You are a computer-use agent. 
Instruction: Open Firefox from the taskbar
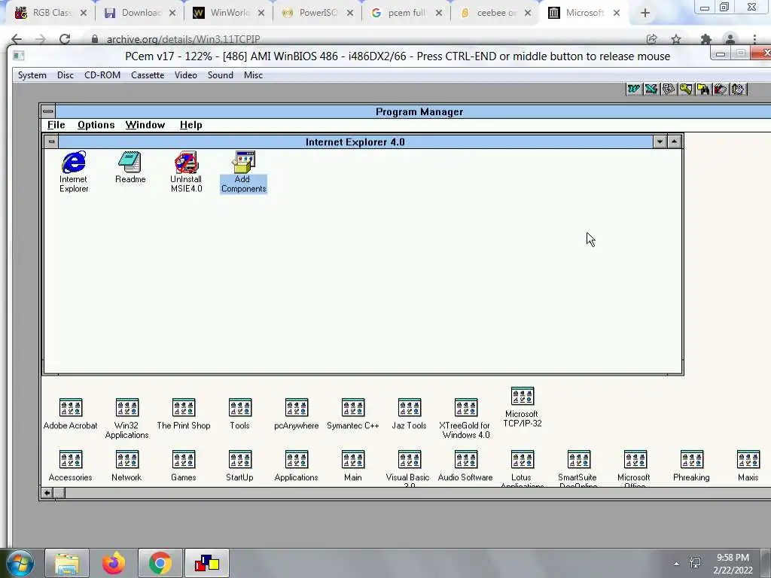point(114,563)
